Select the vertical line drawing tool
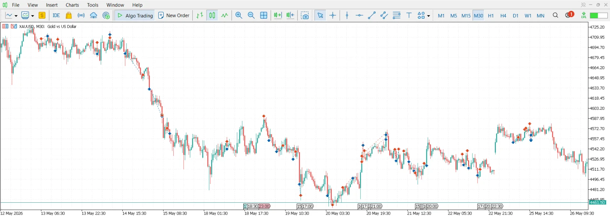610x216 pixels. pyautogui.click(x=347, y=15)
